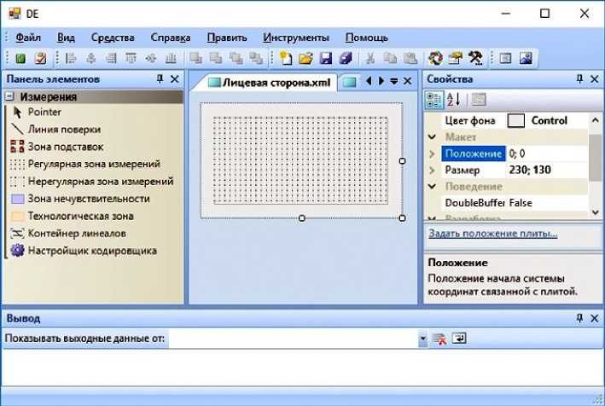Click the Задать положение плиты link

[x=492, y=233]
